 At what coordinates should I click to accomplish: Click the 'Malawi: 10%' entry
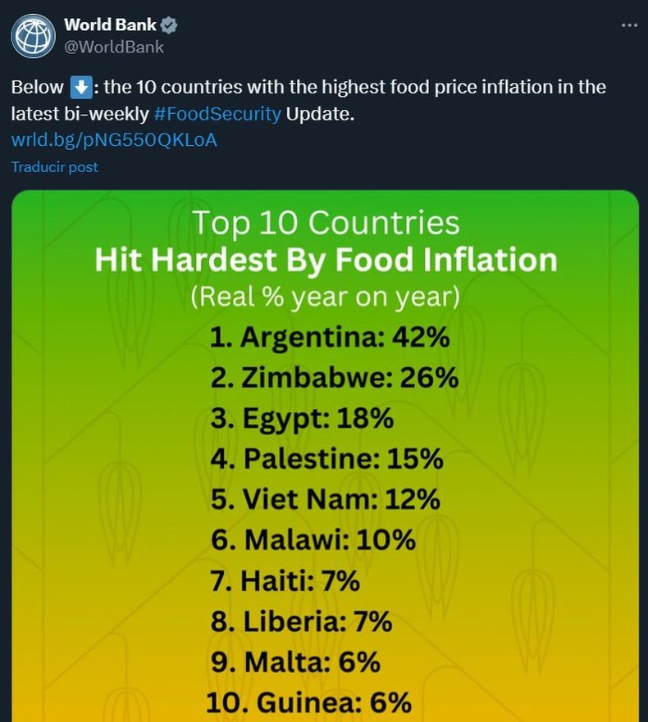pos(313,539)
